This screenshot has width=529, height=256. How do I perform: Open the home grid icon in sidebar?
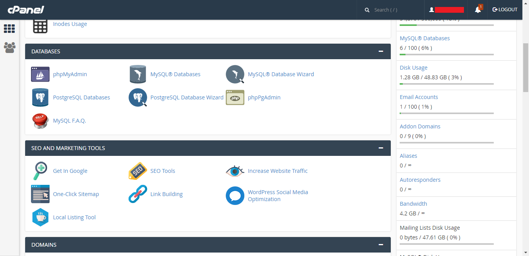point(9,29)
